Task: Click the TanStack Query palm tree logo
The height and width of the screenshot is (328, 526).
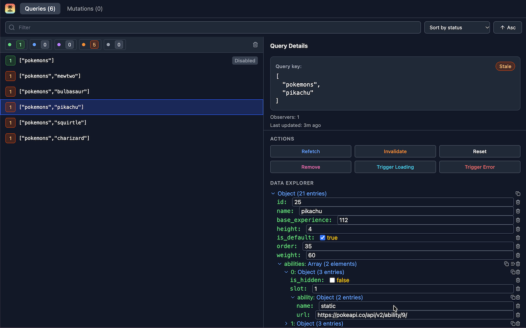Action: point(10,9)
